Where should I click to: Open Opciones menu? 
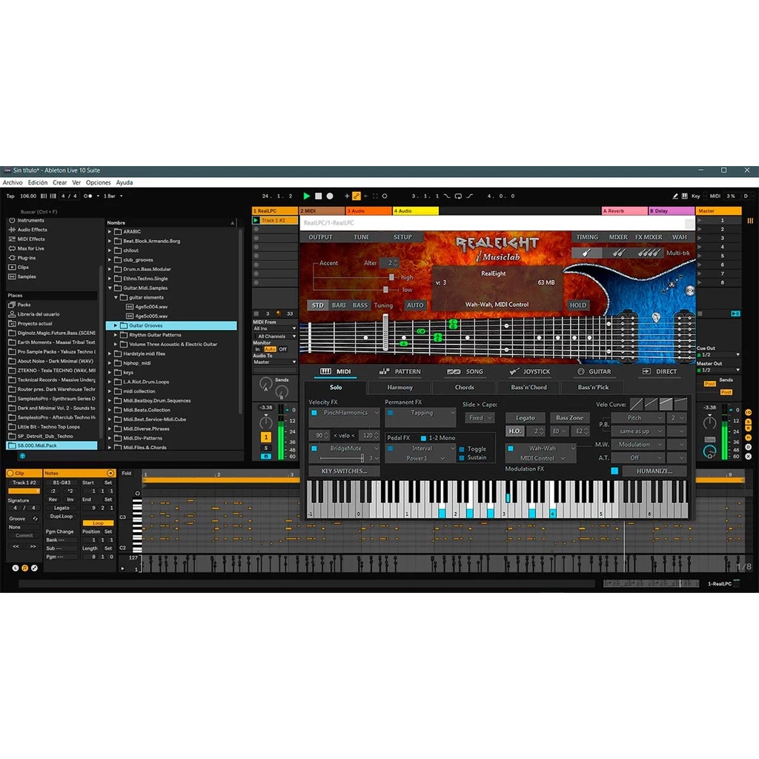point(99,182)
